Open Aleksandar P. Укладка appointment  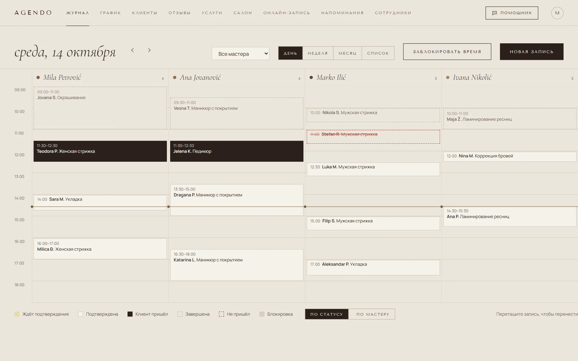pyautogui.click(x=373, y=268)
